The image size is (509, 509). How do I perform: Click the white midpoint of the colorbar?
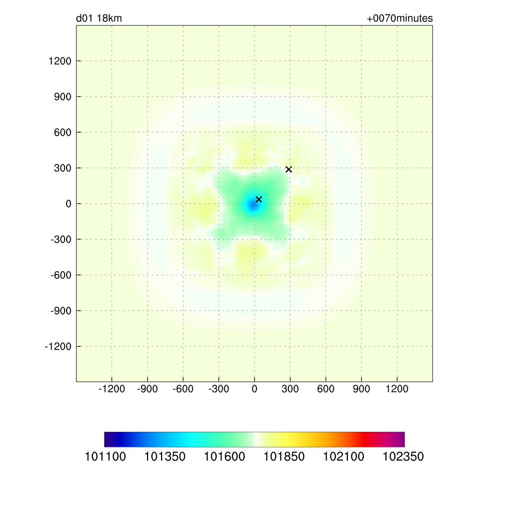coord(255,439)
